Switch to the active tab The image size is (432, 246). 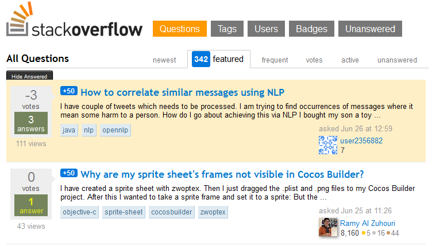click(x=350, y=60)
